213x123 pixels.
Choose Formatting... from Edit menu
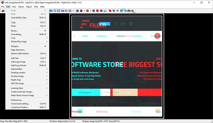27,34
